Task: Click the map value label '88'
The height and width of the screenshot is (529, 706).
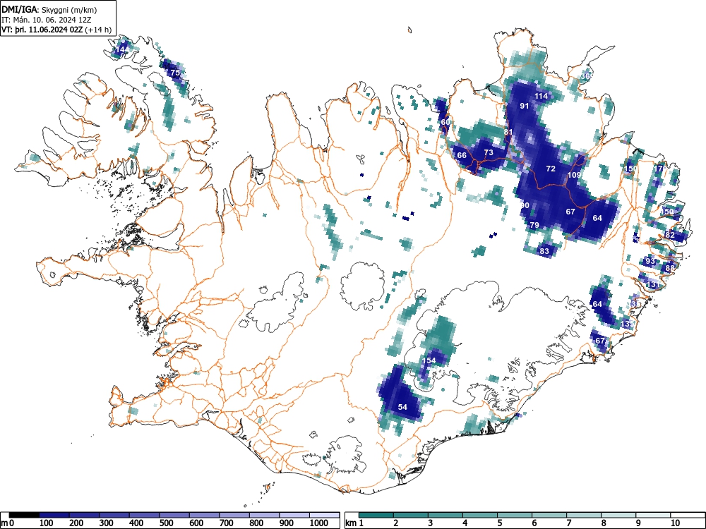Action: point(670,268)
